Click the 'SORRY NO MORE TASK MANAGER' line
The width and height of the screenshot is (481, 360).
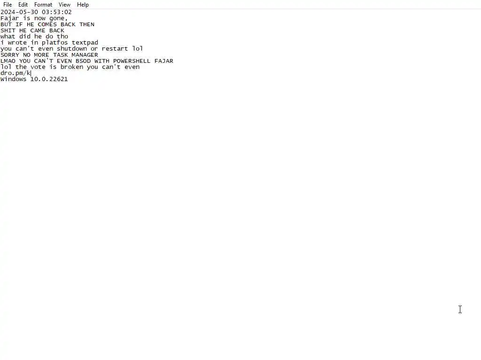(x=49, y=55)
